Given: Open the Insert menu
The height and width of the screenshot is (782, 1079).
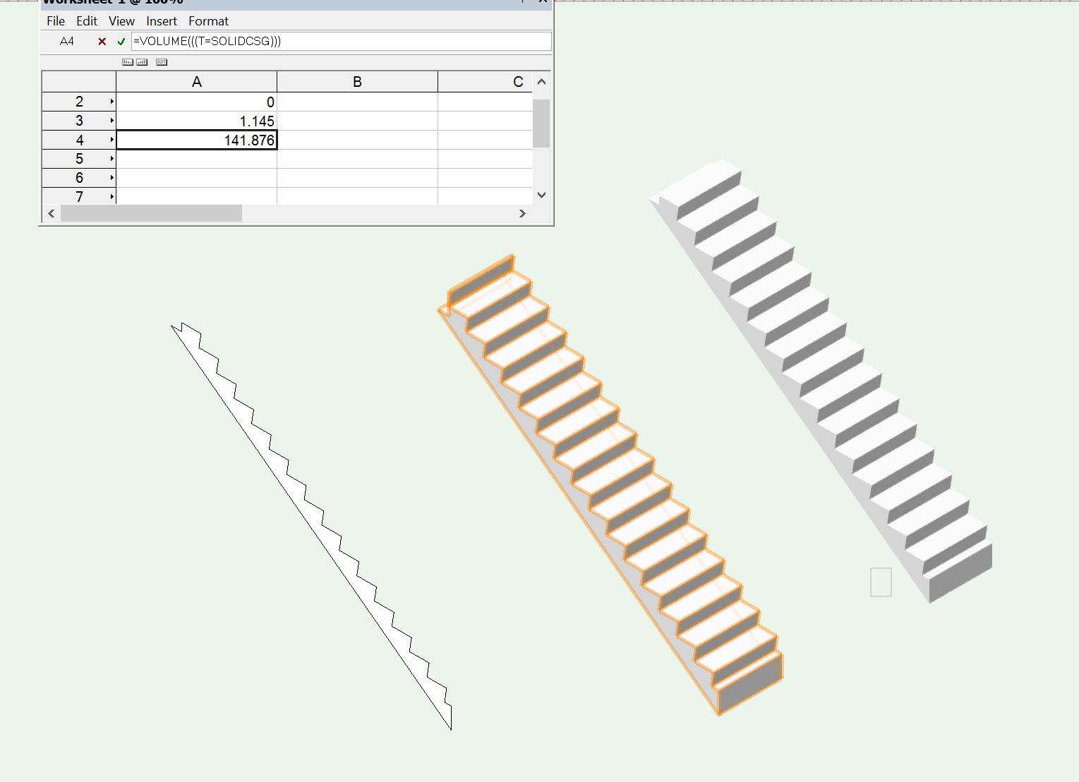Looking at the screenshot, I should coord(161,21).
